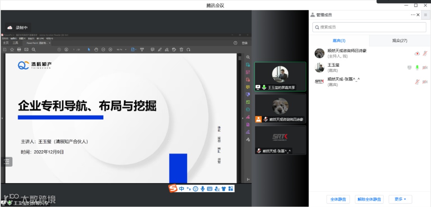Toggle microphone for 顺然天成咨询师吕诗豪

point(425,53)
